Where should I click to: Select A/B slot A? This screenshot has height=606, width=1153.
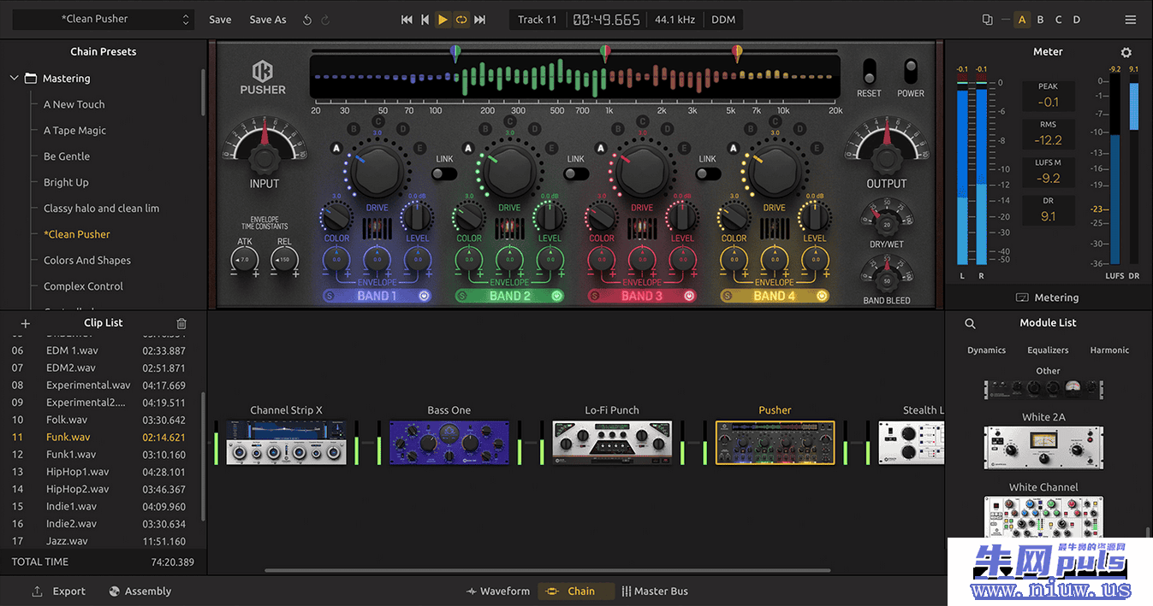[1021, 20]
